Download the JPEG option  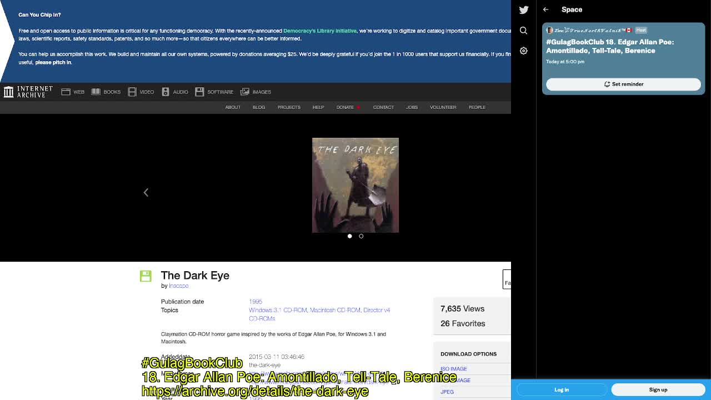pos(447,392)
